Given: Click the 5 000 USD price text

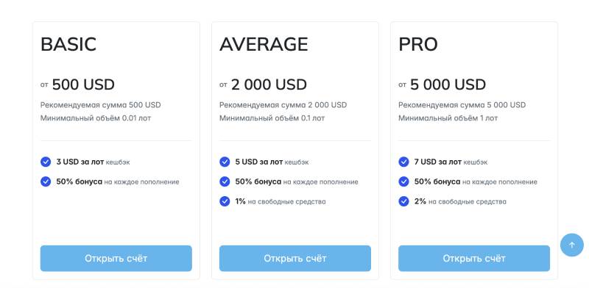Looking at the screenshot, I should point(448,84).
